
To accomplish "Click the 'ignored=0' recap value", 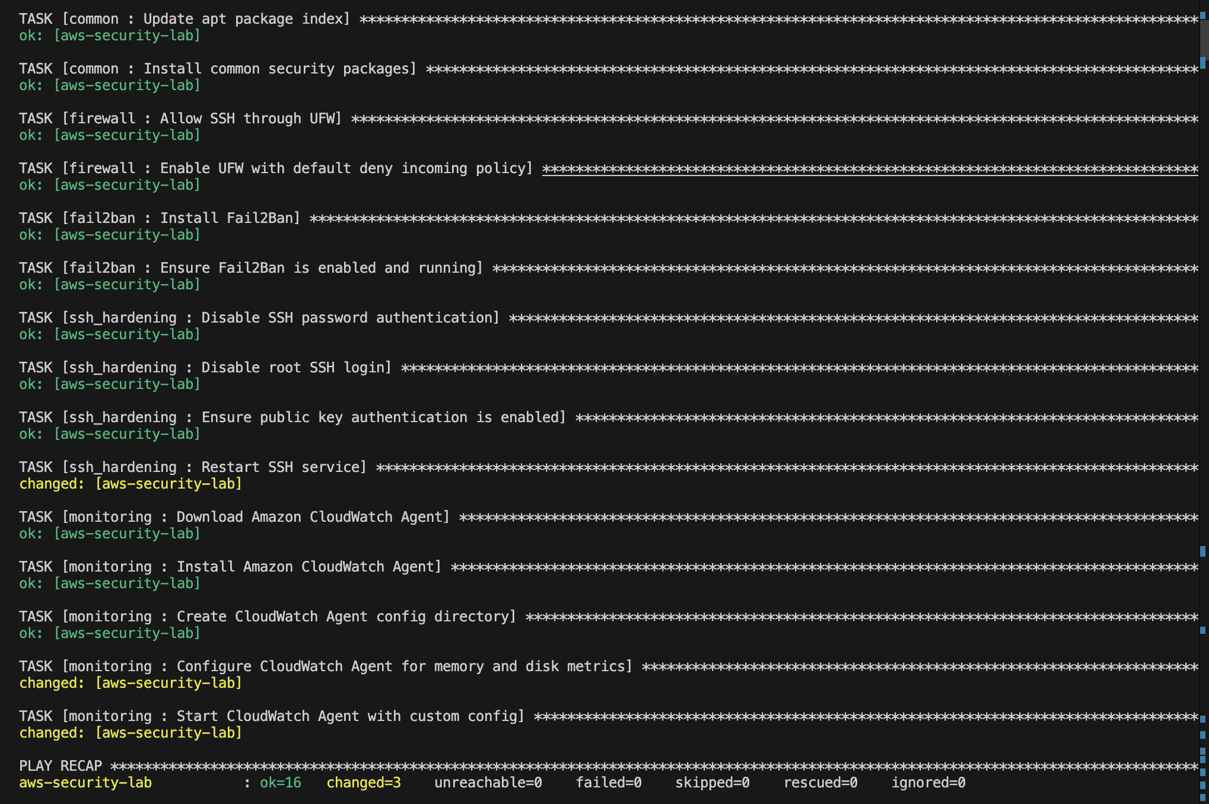I will pos(928,783).
